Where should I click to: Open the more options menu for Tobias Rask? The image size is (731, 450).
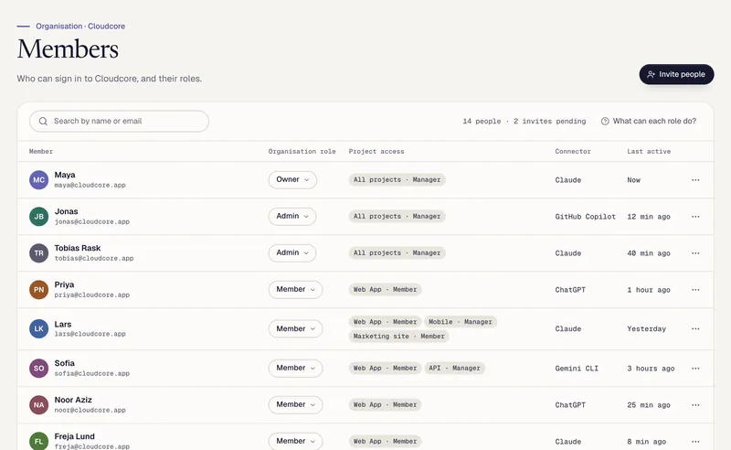tap(695, 253)
